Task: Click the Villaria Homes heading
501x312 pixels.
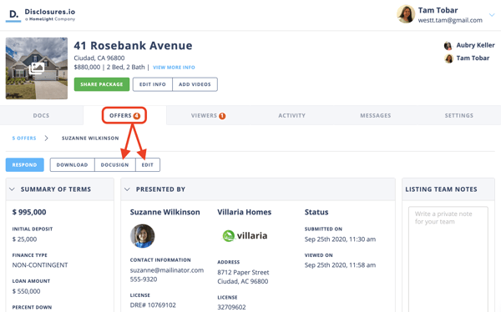Action: [x=245, y=212]
